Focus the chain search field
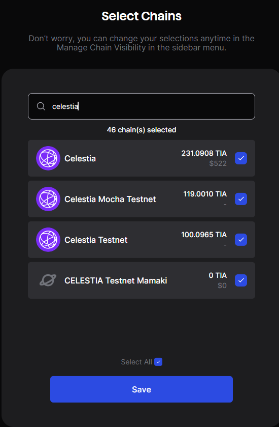 click(142, 106)
